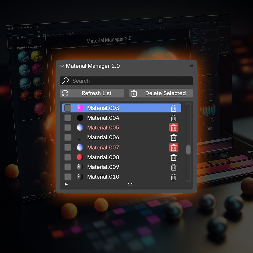Click the magenta sphere preview of Material.003
The width and height of the screenshot is (253, 253).
coord(80,108)
